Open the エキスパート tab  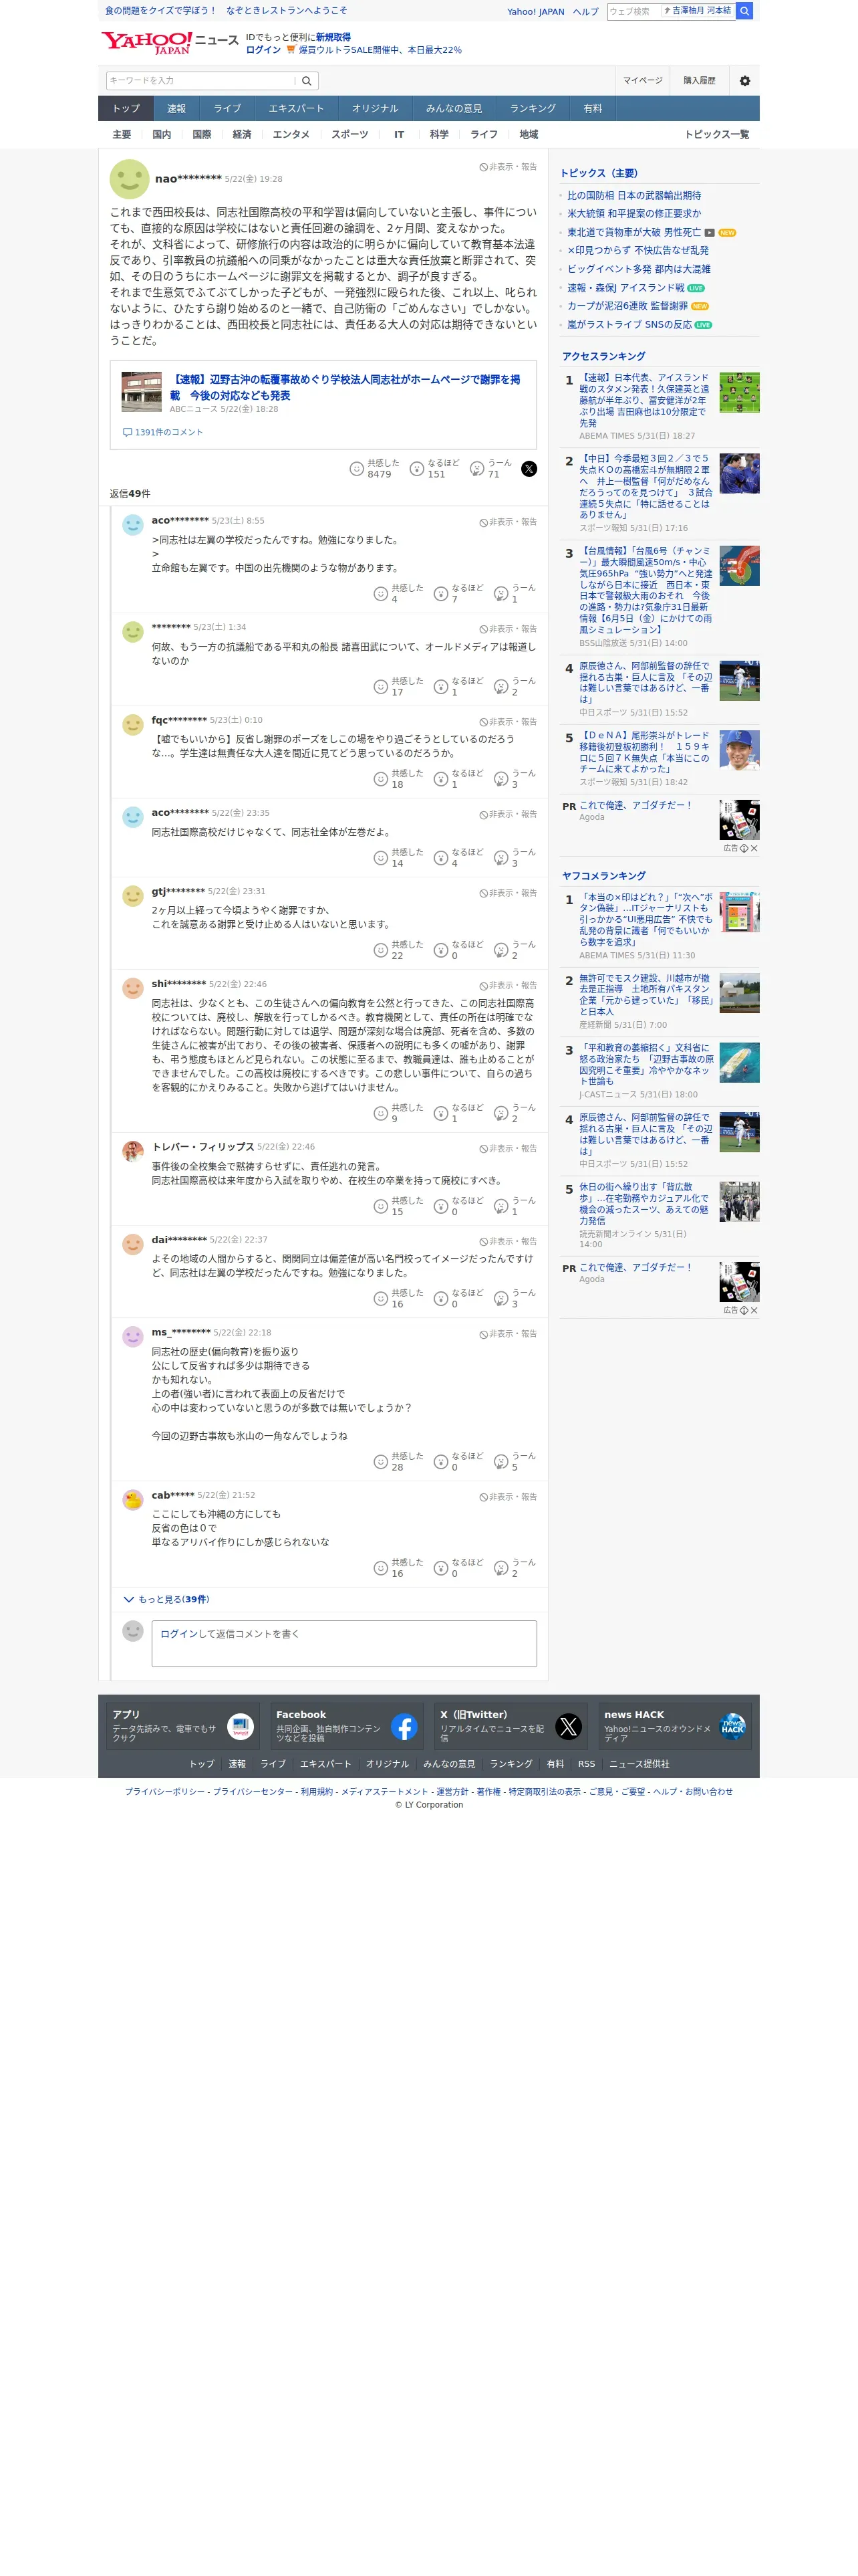coord(295,108)
